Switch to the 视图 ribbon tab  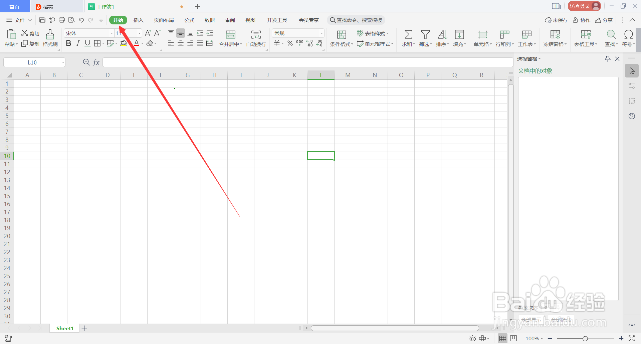250,20
